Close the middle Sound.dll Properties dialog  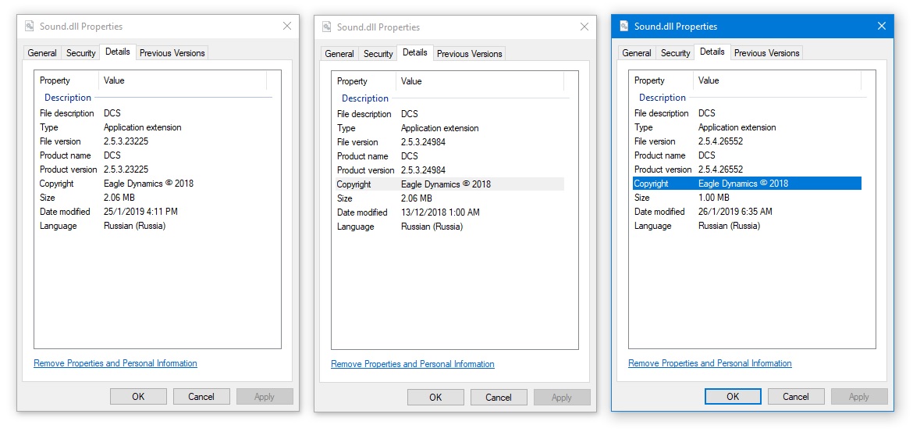pyautogui.click(x=584, y=27)
